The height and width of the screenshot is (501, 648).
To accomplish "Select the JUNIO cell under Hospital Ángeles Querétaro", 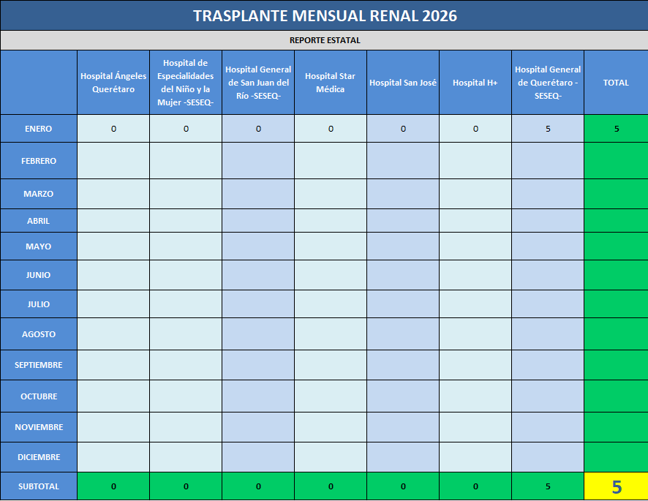I will pyautogui.click(x=113, y=275).
